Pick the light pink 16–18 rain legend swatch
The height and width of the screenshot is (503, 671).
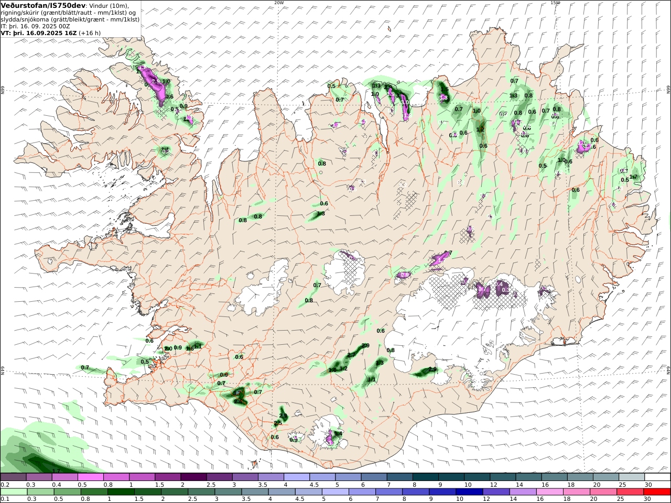tap(550, 492)
